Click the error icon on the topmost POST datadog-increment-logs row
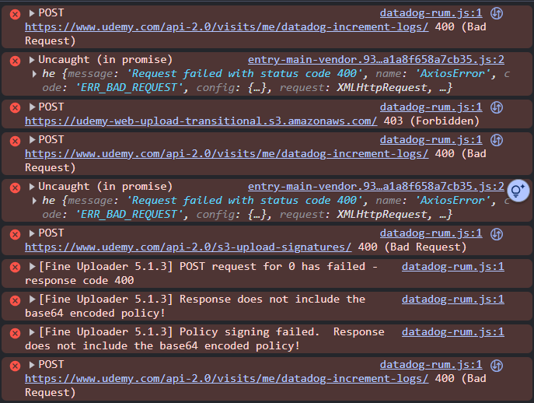The height and width of the screenshot is (403, 534). coord(15,14)
